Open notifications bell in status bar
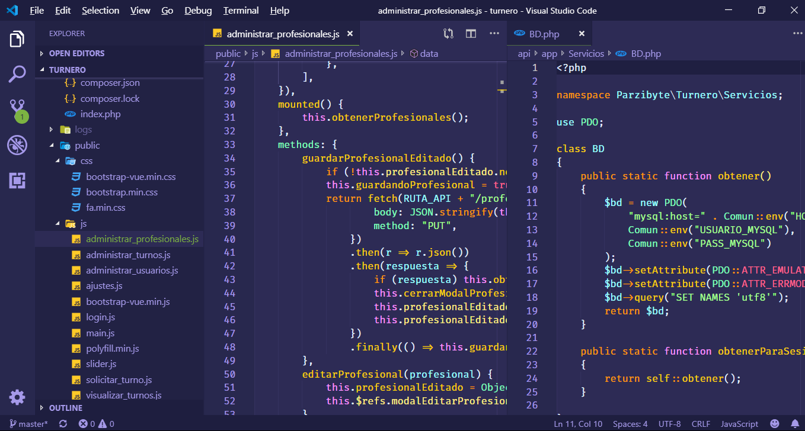The width and height of the screenshot is (805, 431). click(795, 424)
